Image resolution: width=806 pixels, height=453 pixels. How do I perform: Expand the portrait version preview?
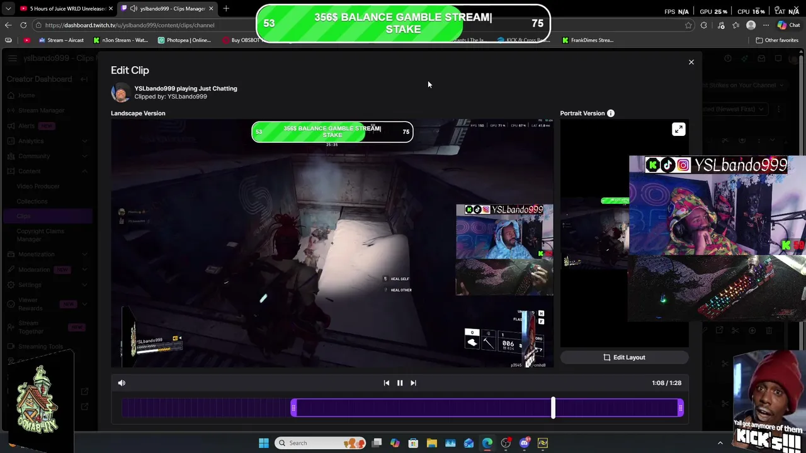coord(678,130)
